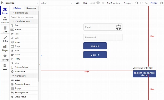Screen dimensions: 164x100
Task: Open the Arrange dropdown
Action: pyautogui.click(x=128, y=3)
